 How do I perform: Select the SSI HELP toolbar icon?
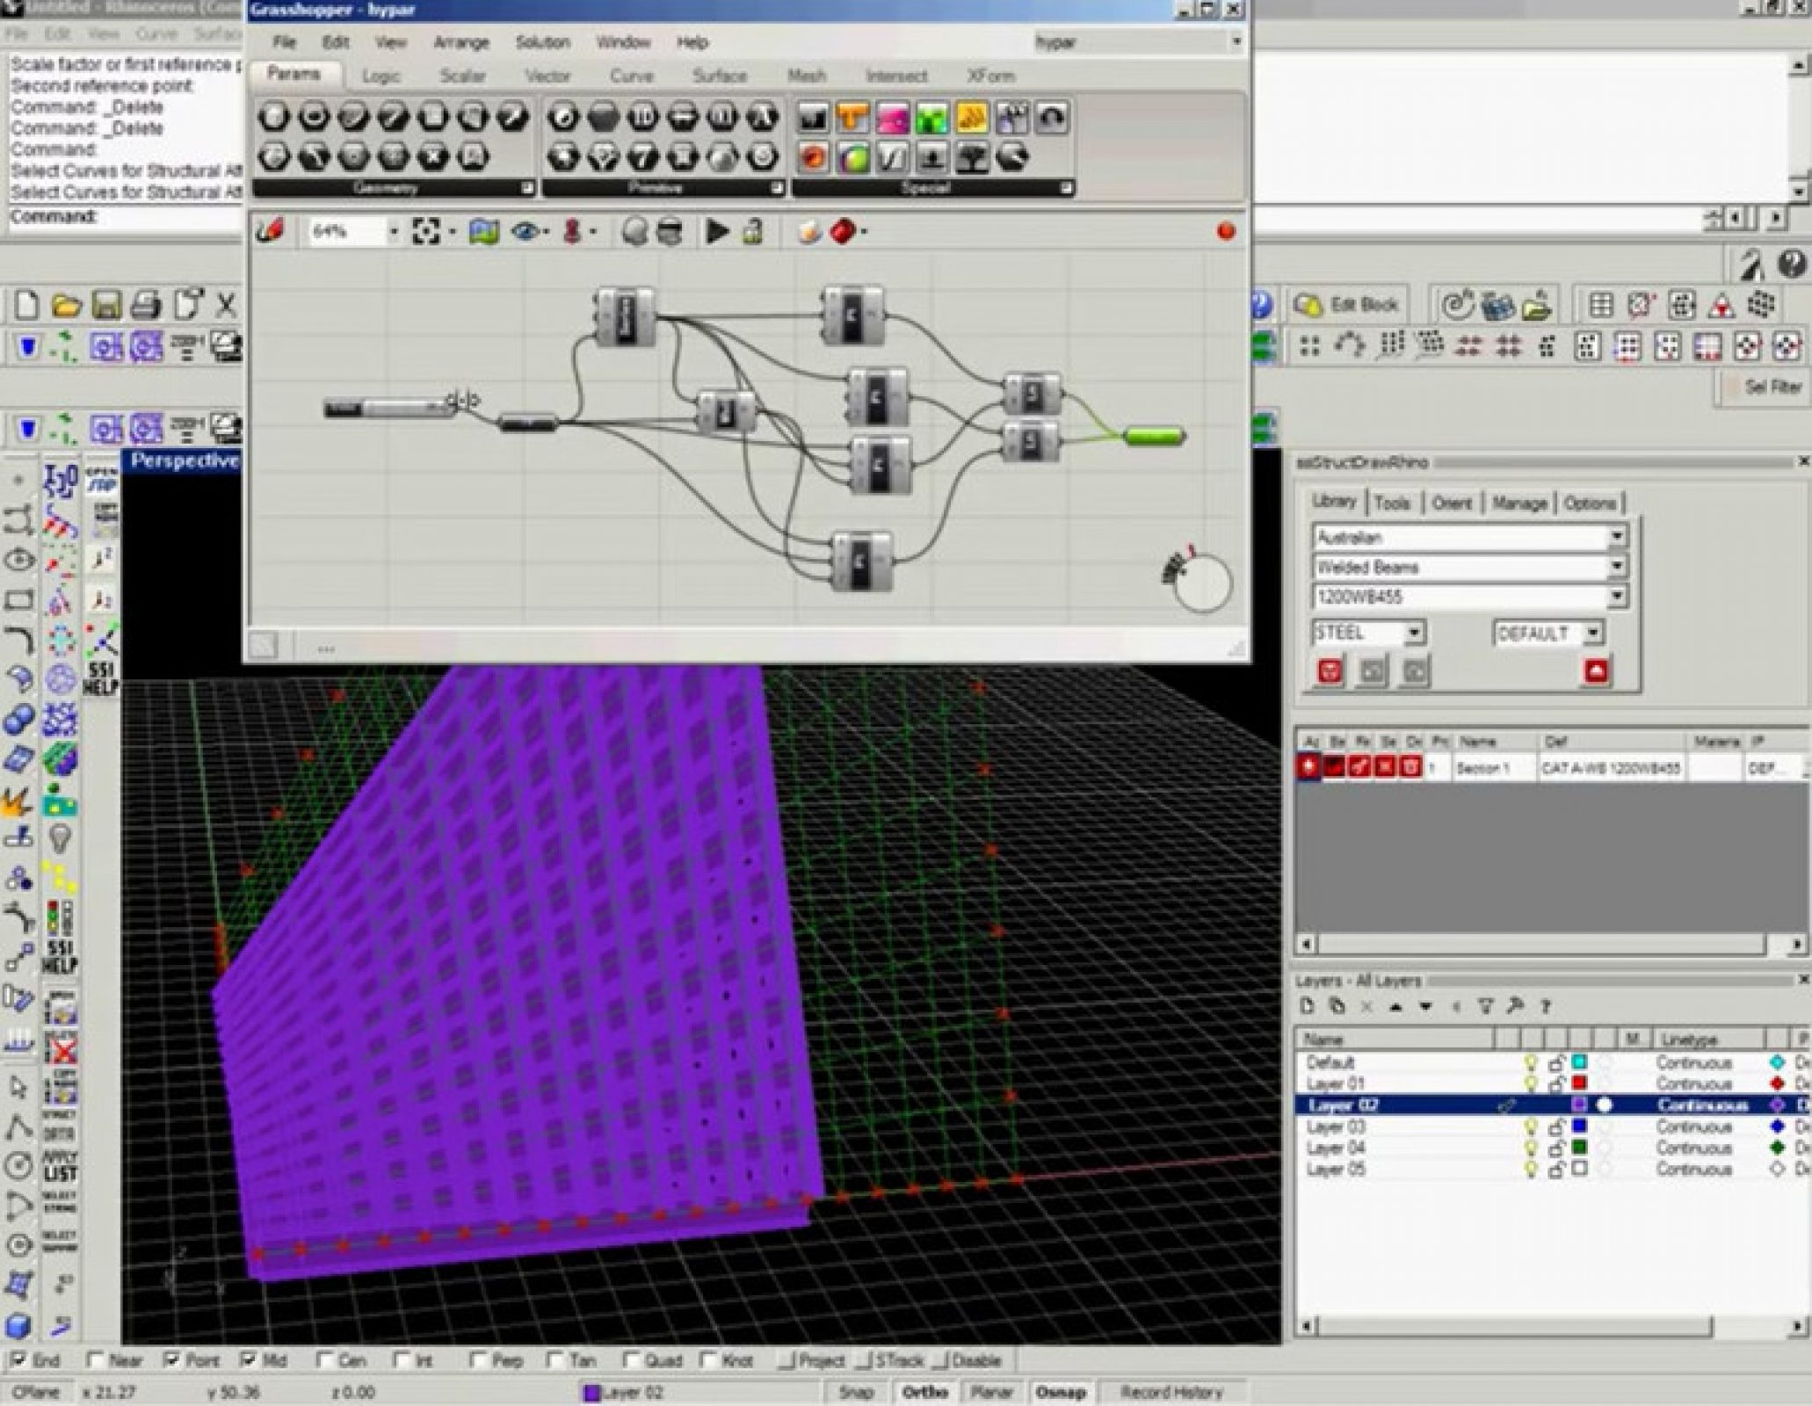coord(99,677)
